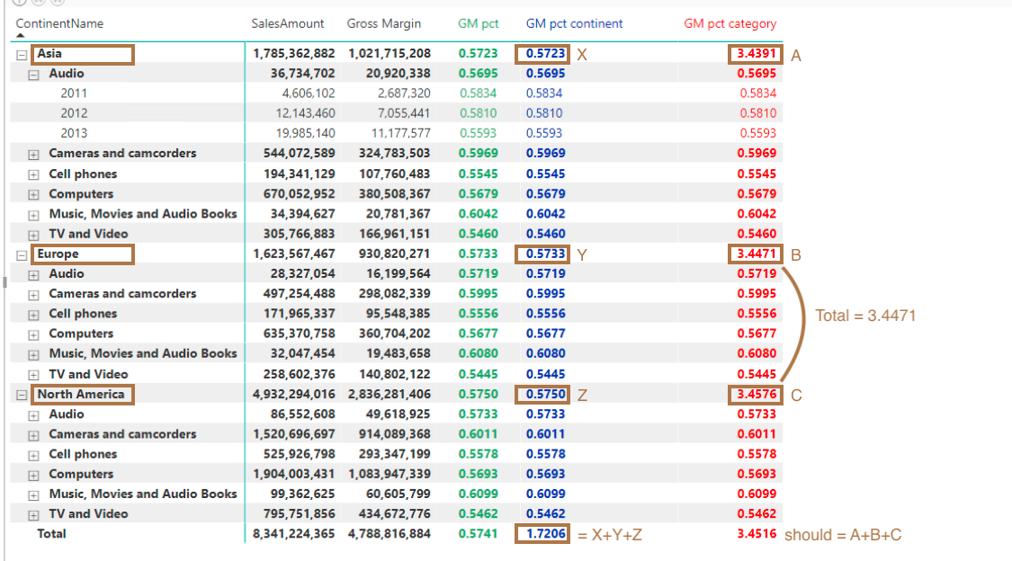Collapse the North America continent row
Image resolution: width=1012 pixels, height=561 pixels.
click(22, 396)
